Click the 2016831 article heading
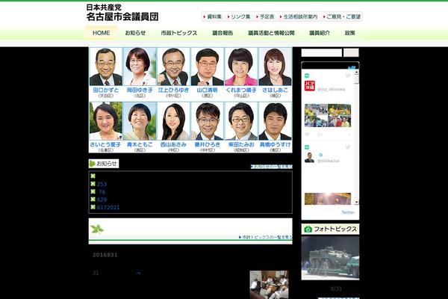Image resolution: width=448 pixels, height=299 pixels. tap(105, 255)
